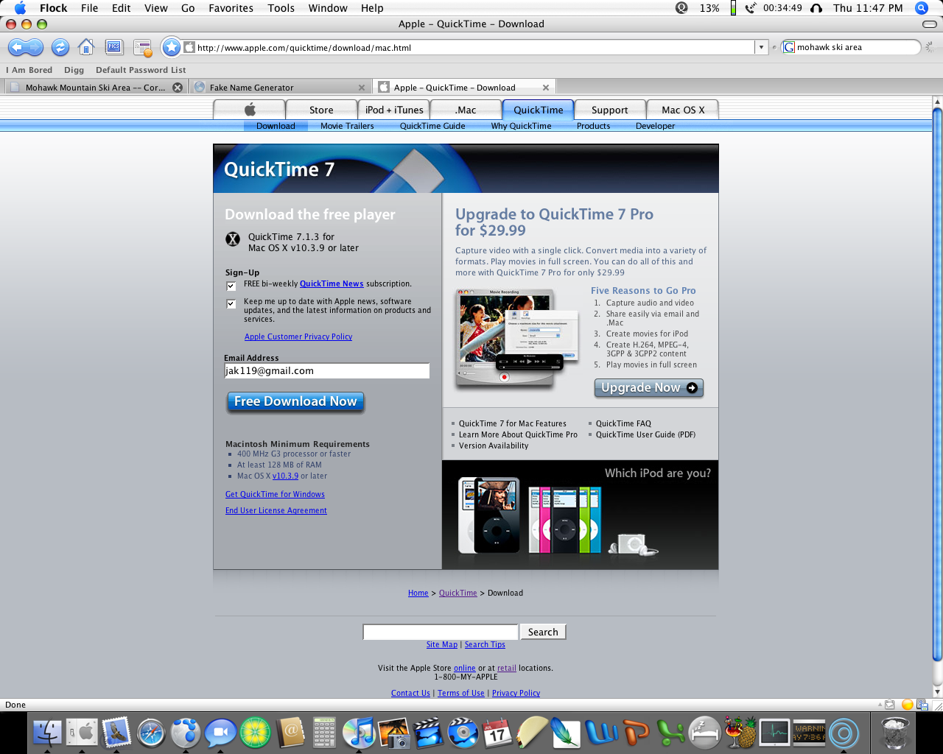Click the Spotlight search icon
The image size is (943, 754).
point(921,8)
